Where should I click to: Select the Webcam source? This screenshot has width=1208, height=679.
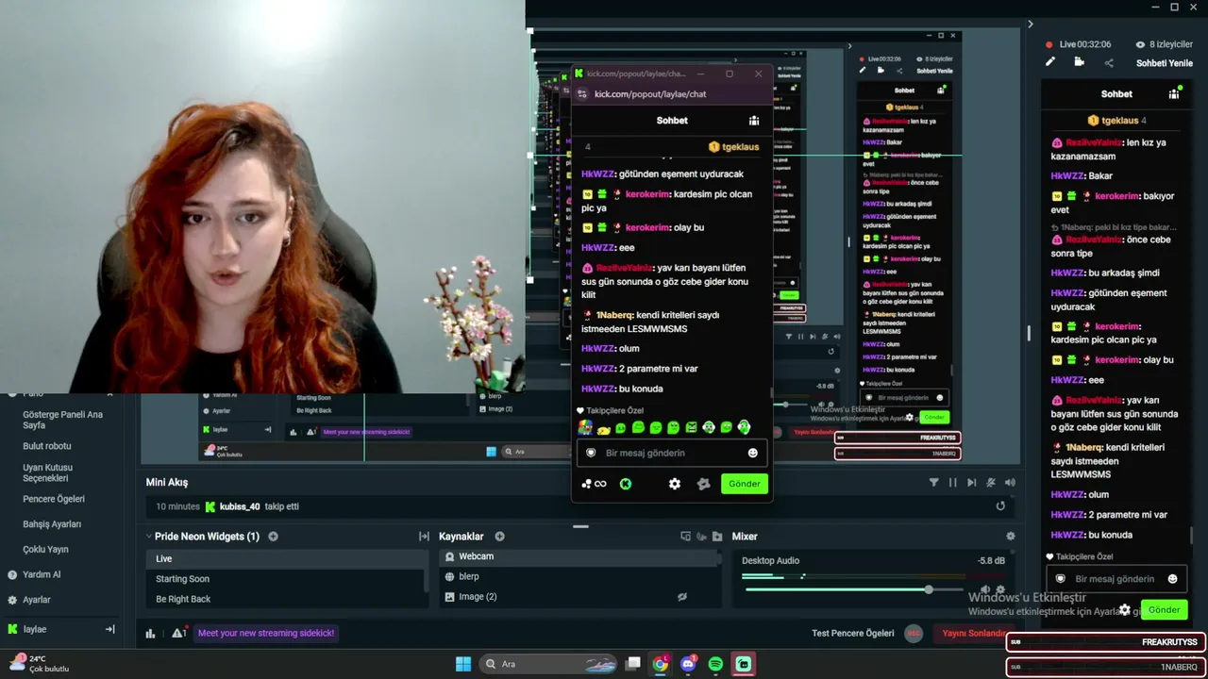point(579,556)
